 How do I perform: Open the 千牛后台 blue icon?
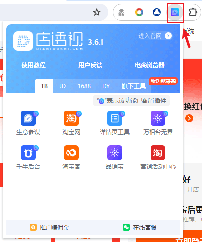(x=28, y=153)
